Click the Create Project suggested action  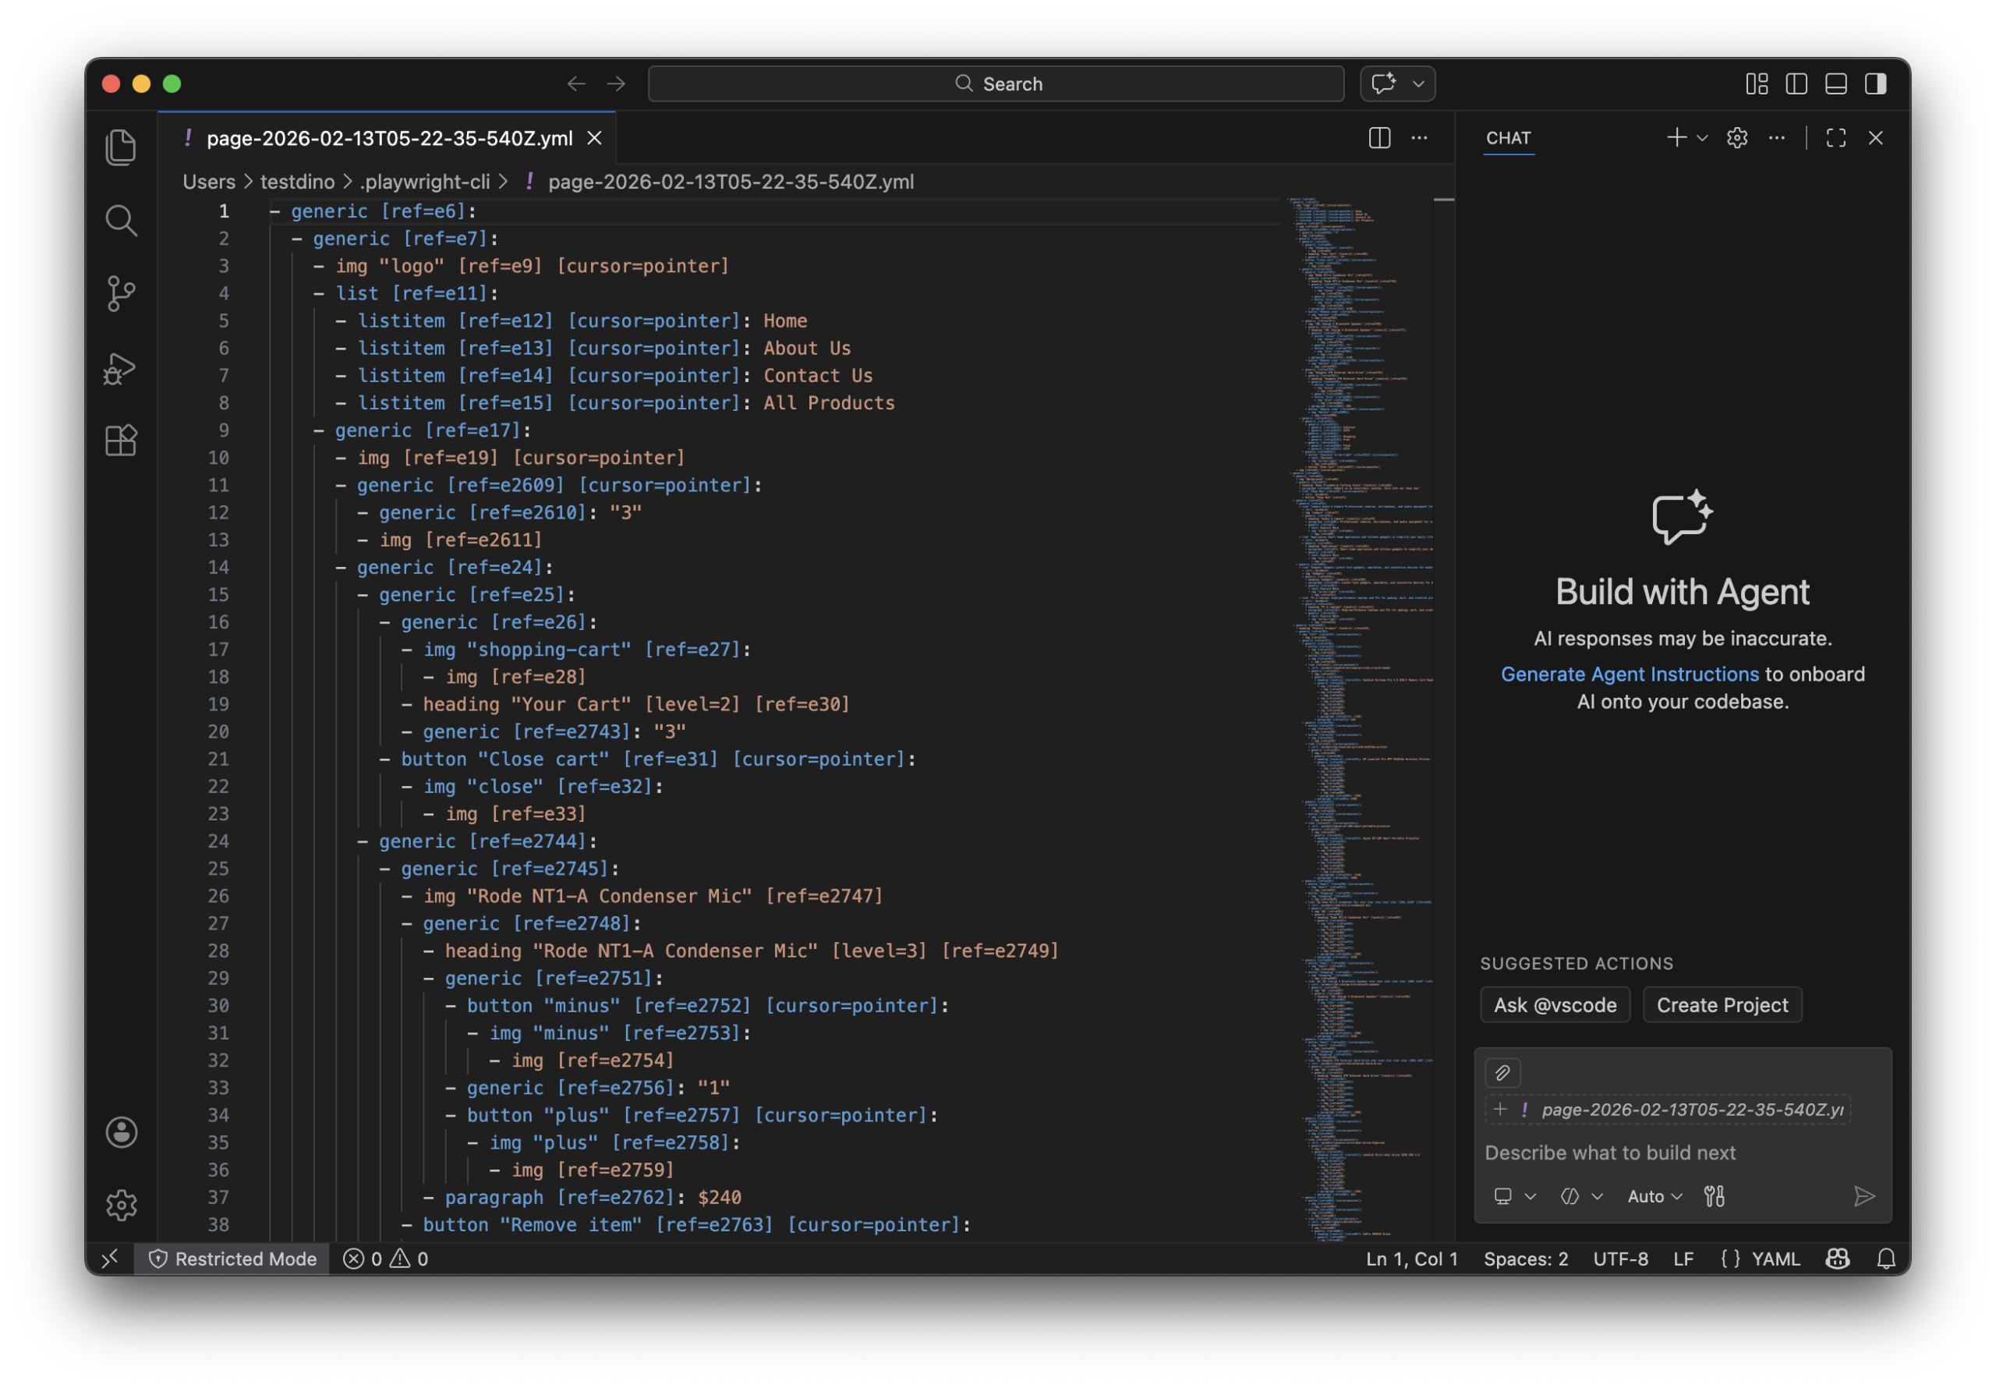[x=1722, y=1005]
